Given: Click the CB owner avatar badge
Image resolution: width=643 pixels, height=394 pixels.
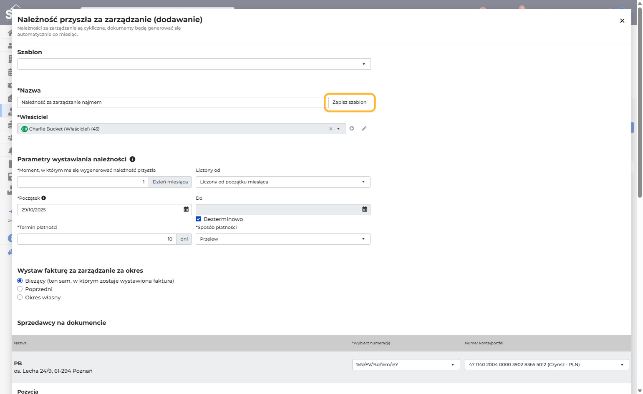Looking at the screenshot, I should tap(25, 129).
